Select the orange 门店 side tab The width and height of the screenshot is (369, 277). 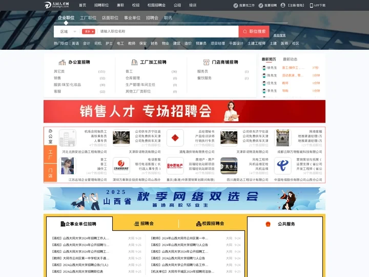50,173
